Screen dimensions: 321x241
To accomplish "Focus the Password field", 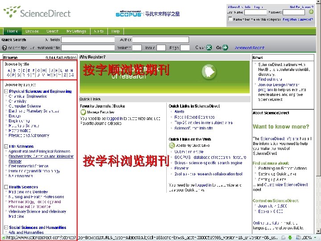I will (x=294, y=12).
